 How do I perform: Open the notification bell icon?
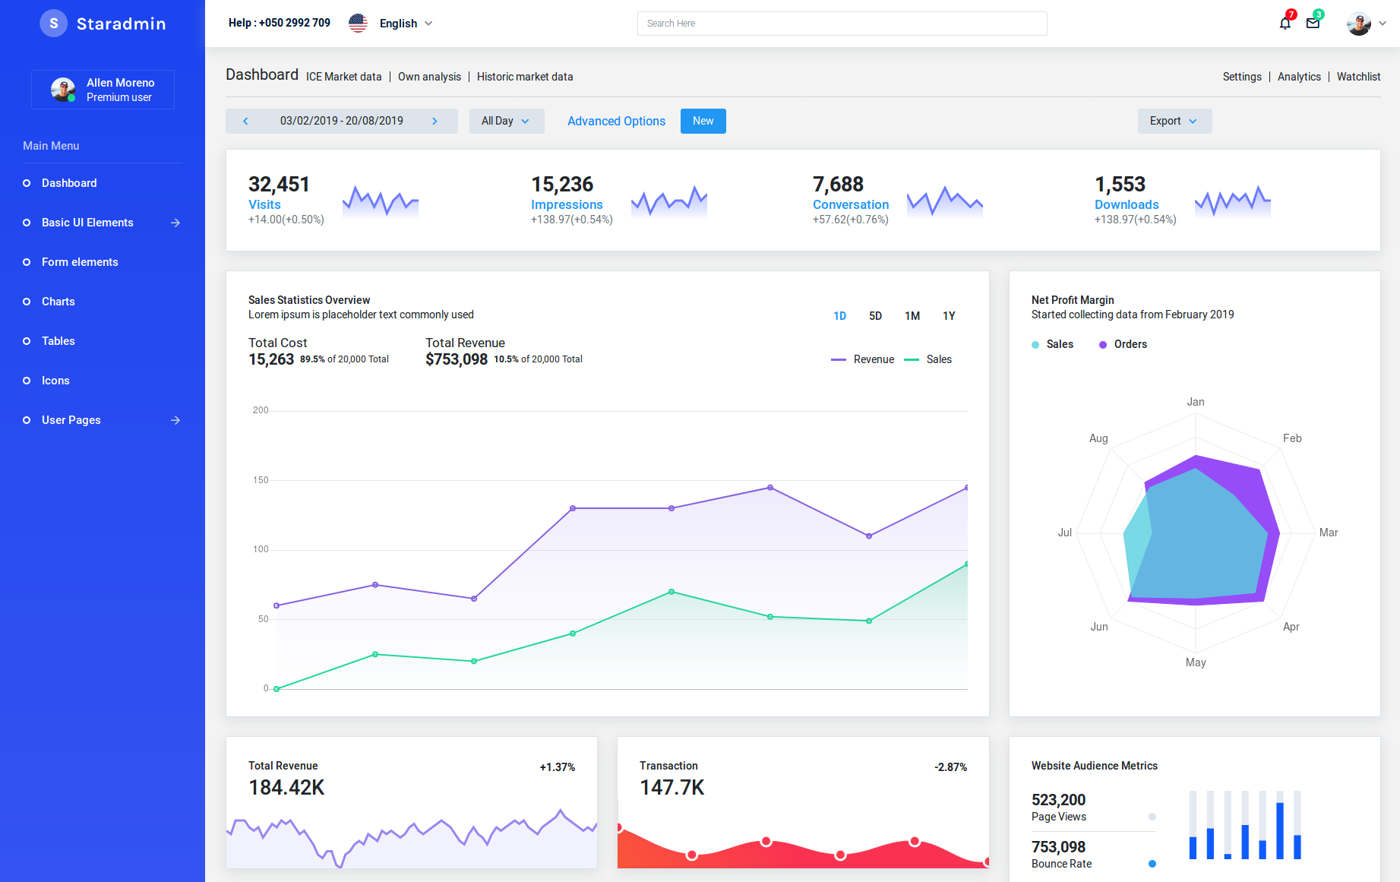1285,24
